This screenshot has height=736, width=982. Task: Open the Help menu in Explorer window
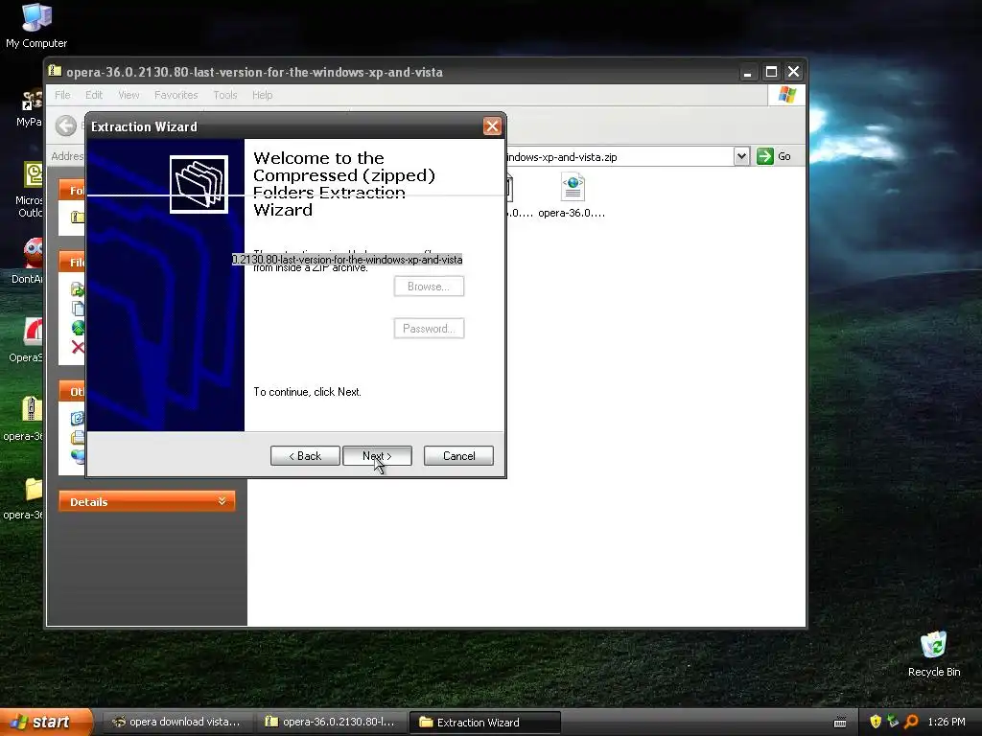tap(263, 95)
